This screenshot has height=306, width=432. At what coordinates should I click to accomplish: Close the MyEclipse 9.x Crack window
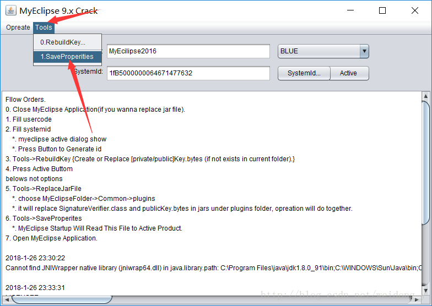(x=414, y=10)
